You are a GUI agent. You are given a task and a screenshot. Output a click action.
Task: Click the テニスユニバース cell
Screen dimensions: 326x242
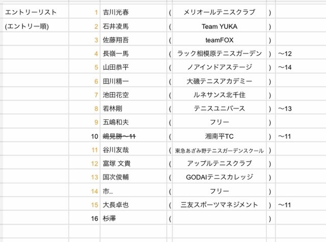[x=220, y=108]
